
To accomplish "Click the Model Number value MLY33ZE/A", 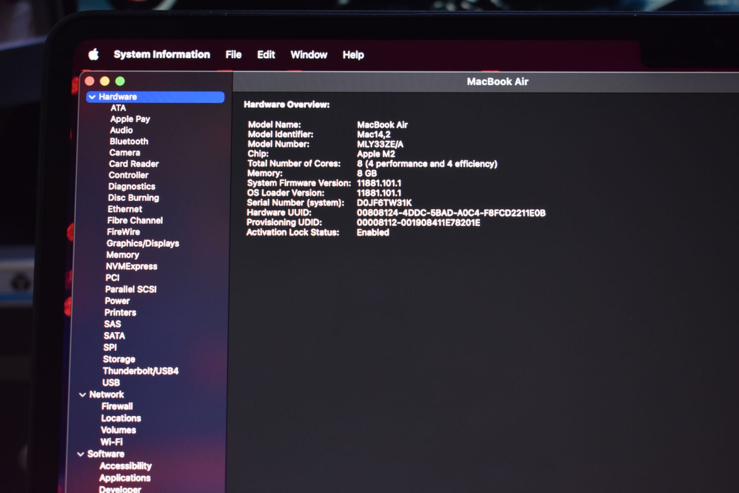I will click(380, 144).
